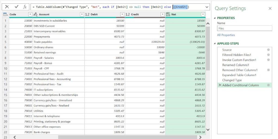This screenshot has height=139, width=278.
Task: Click the vertical scrollbar down arrow
Action: tap(208, 130)
